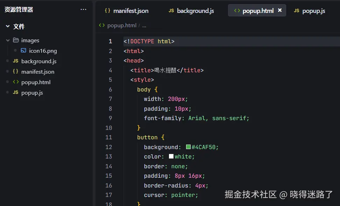Click line number 6 in the gutter
The width and height of the screenshot is (340, 206).
click(111, 89)
